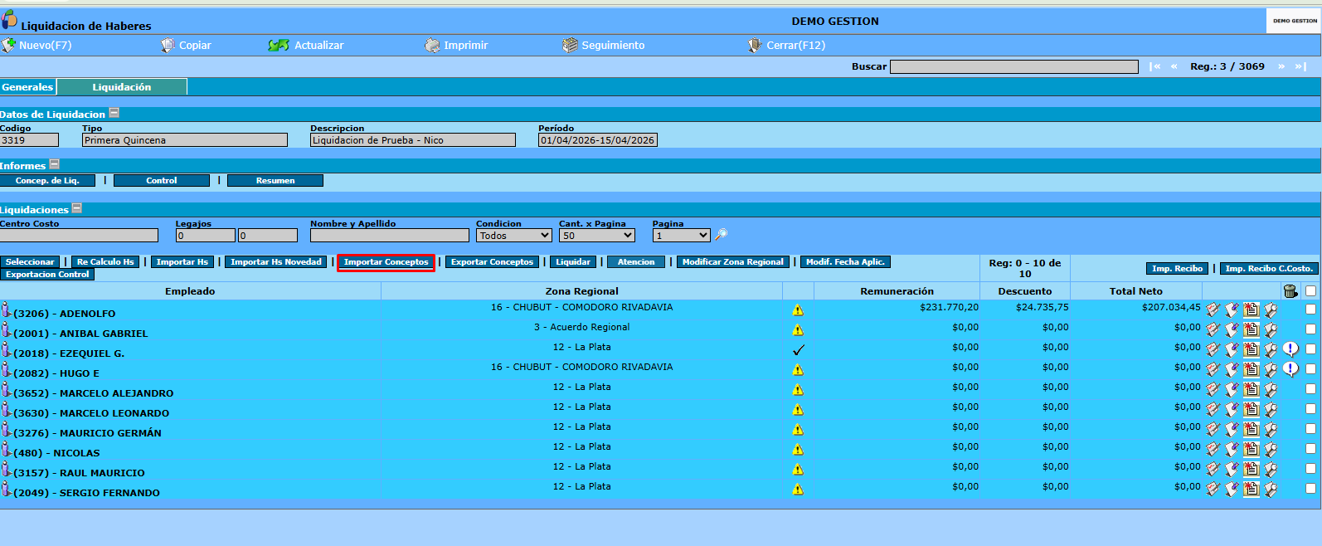
Task: Click the warning triangle on ANIBAL GABRIEL row
Action: (798, 329)
